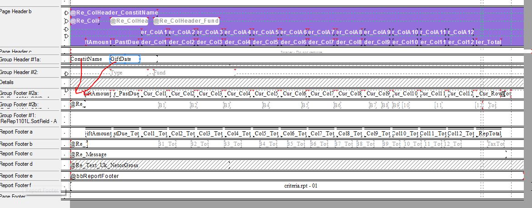532x208 pixels.
Task: Select the Cur_Col1 field
Action: coord(155,93)
